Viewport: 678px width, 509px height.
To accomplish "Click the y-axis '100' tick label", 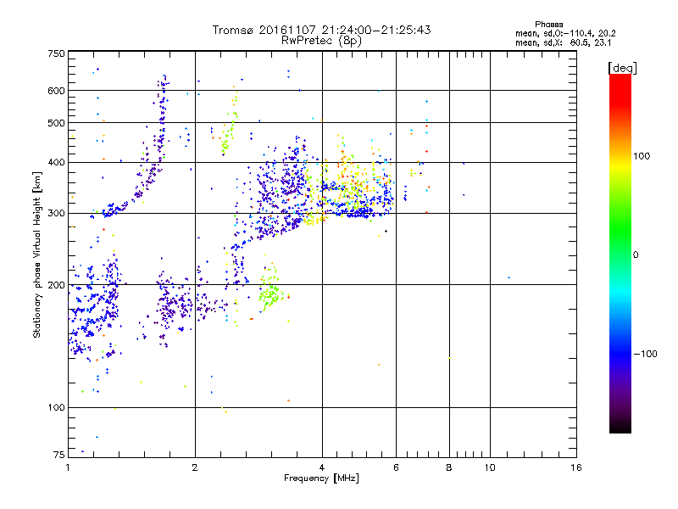I will (56, 407).
